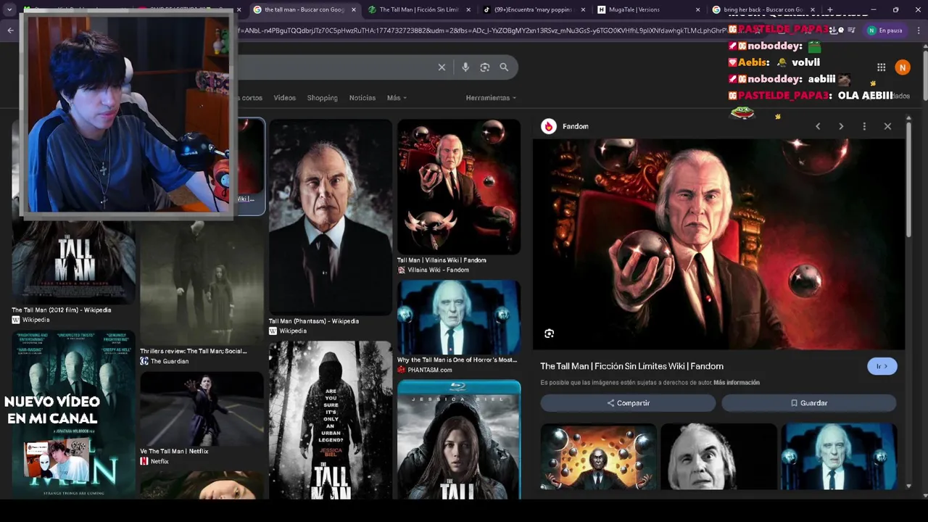Image resolution: width=928 pixels, height=522 pixels.
Task: Open the 'Are you sure it's only an urban legend' poster
Action: tap(330, 420)
